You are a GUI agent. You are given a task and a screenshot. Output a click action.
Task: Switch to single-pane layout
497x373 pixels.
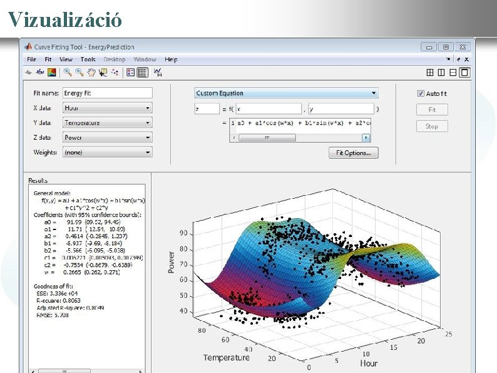(x=464, y=72)
